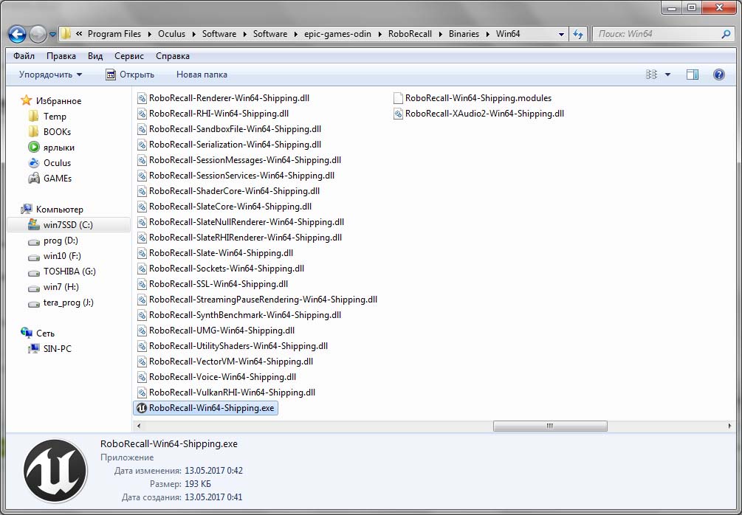Refresh the folder with the refresh button

coord(578,34)
